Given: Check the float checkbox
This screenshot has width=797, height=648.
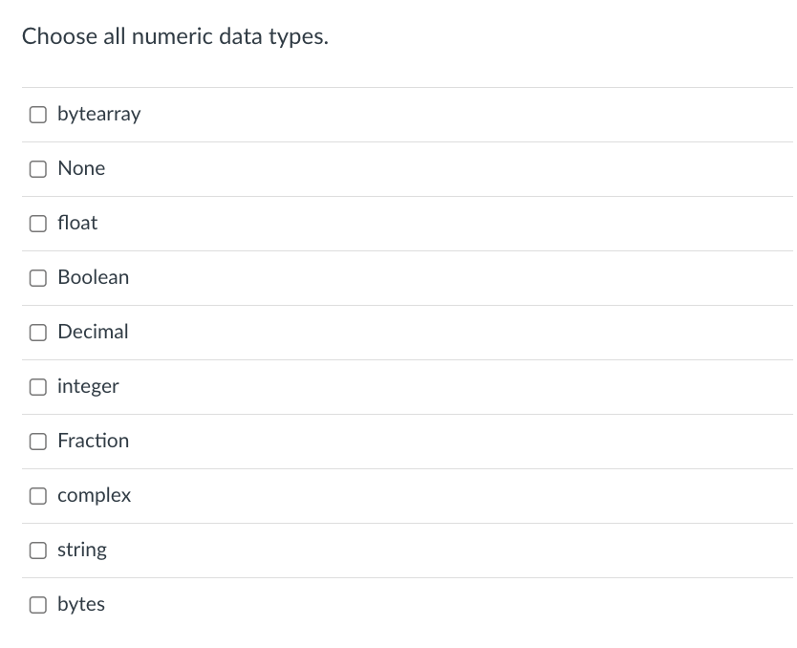Looking at the screenshot, I should 38,223.
